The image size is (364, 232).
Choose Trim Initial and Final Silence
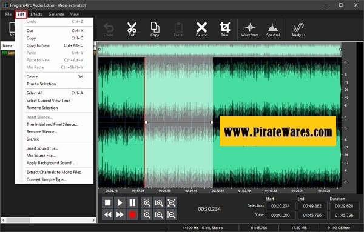click(x=55, y=124)
